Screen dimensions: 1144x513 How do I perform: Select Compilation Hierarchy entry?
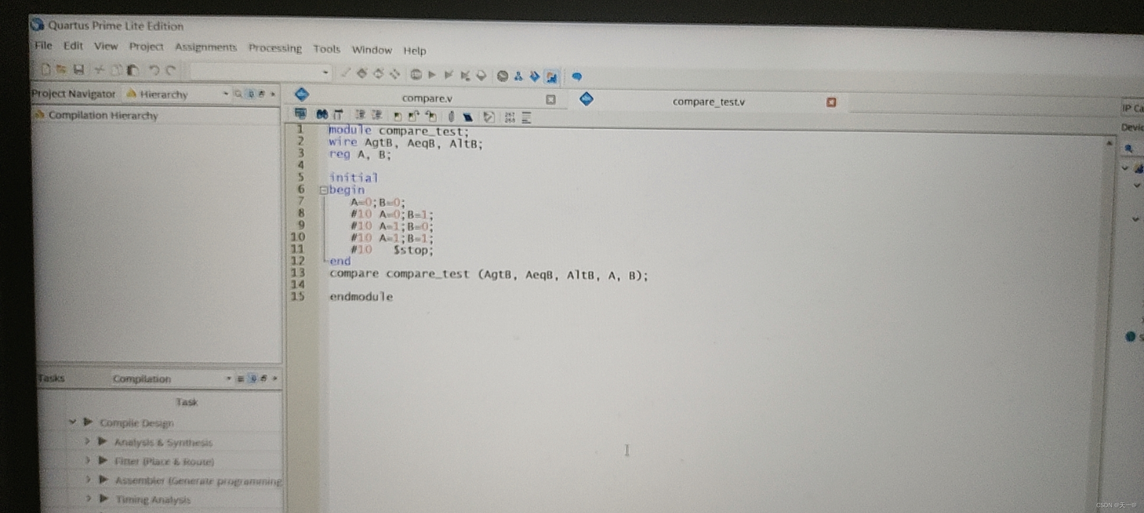click(x=103, y=115)
